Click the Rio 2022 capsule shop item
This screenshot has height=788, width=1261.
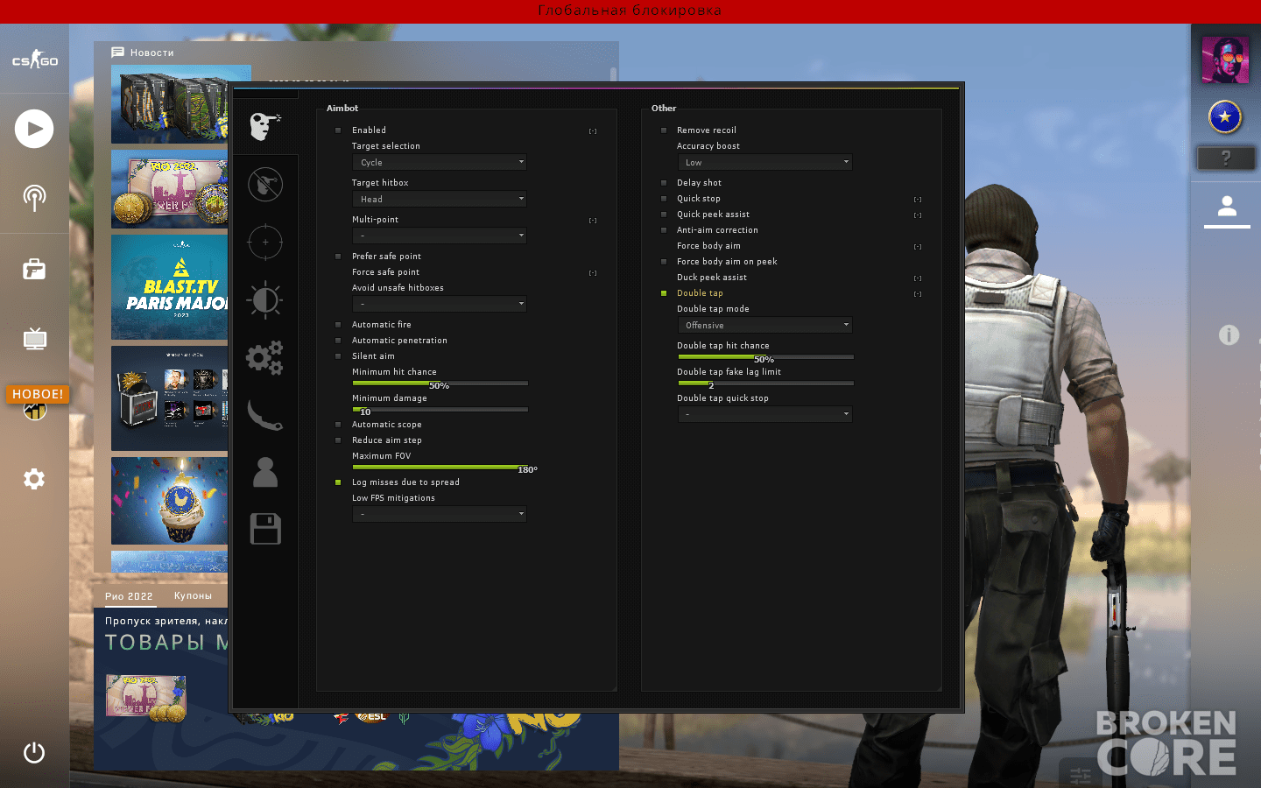146,698
